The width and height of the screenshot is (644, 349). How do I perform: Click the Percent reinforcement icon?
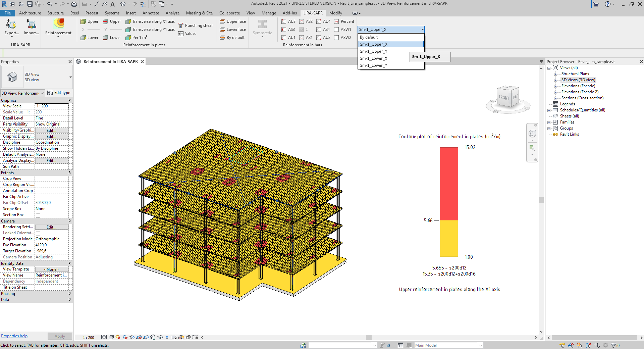[344, 21]
